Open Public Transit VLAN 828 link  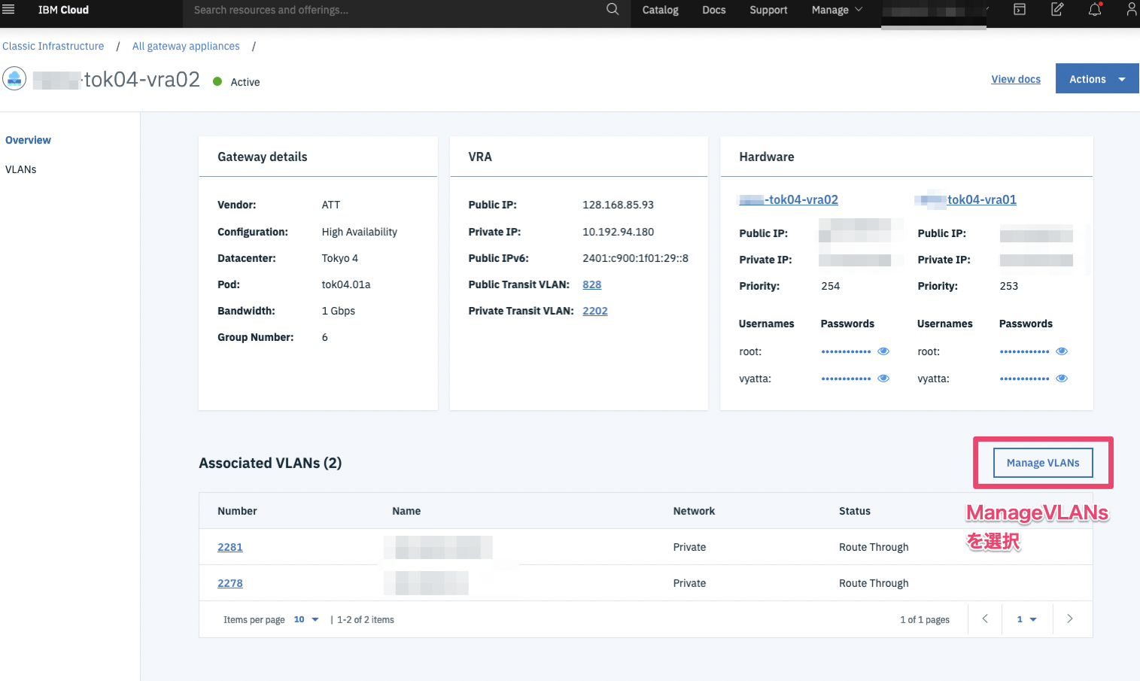click(591, 284)
